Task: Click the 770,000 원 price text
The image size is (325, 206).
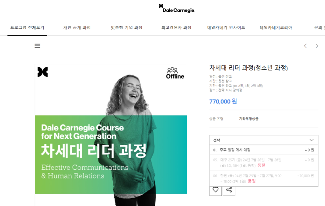Action: 223,101
